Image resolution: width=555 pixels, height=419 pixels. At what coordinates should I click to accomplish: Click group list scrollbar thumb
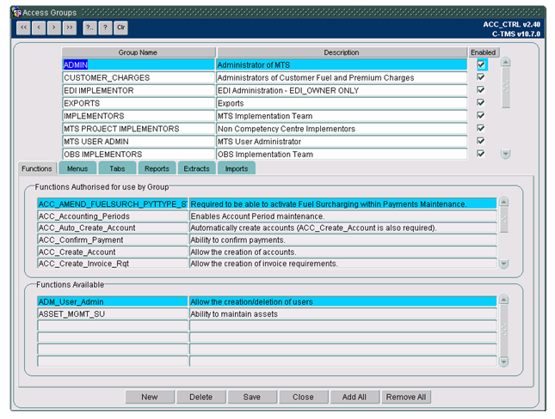(506, 87)
